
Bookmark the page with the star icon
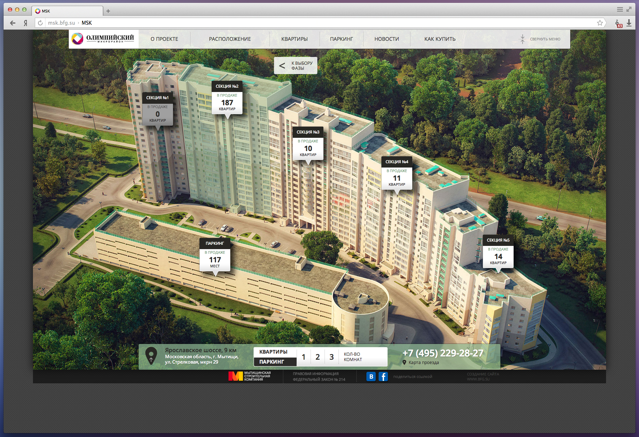[x=600, y=23]
